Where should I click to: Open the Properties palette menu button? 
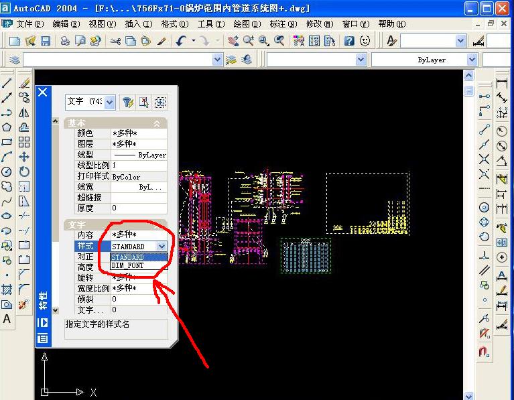(43, 338)
